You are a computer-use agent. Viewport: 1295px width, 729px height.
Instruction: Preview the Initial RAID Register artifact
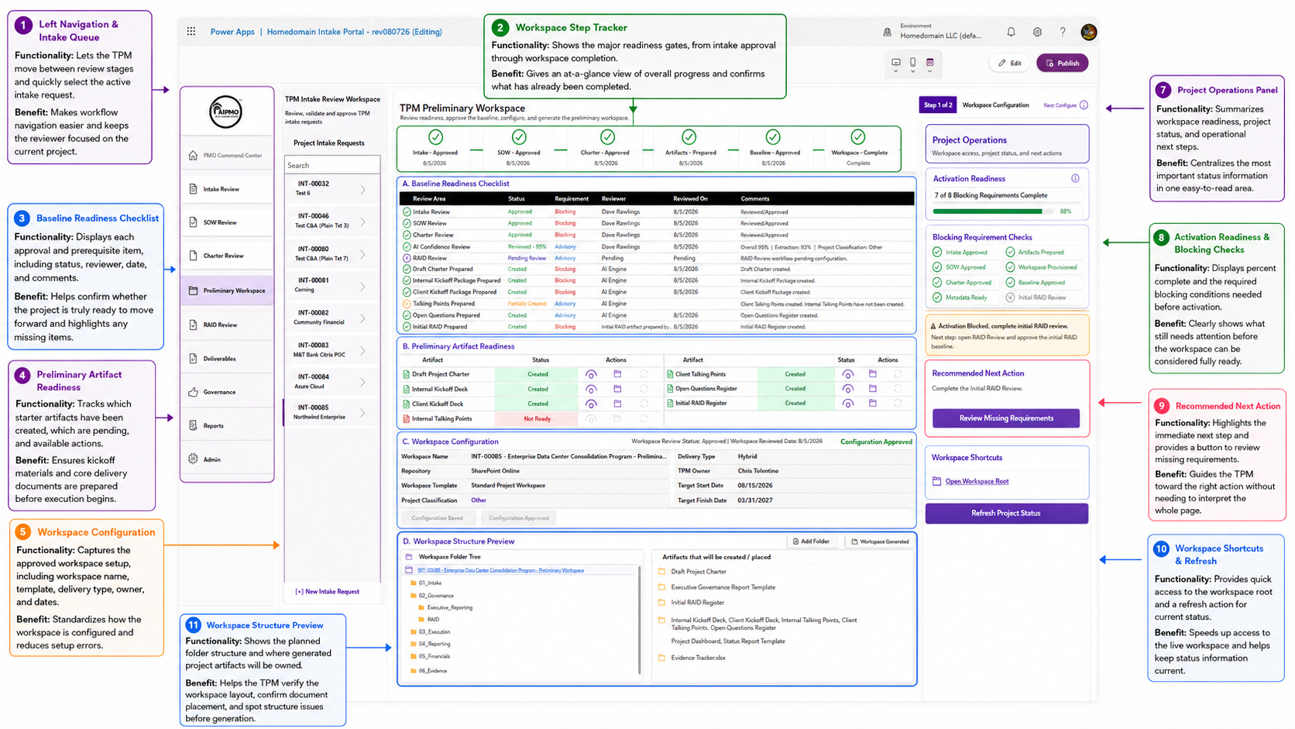tap(847, 404)
